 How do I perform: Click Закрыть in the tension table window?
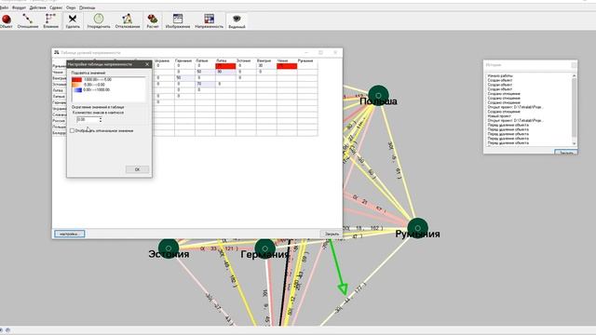tap(332, 234)
